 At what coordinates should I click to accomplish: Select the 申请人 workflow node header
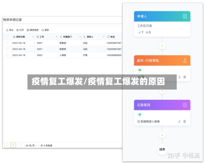coord(162,16)
